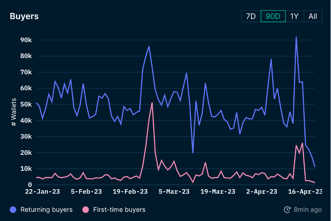This screenshot has width=331, height=221.
Task: Toggle the First-time buyers series label
Action: click(x=119, y=209)
